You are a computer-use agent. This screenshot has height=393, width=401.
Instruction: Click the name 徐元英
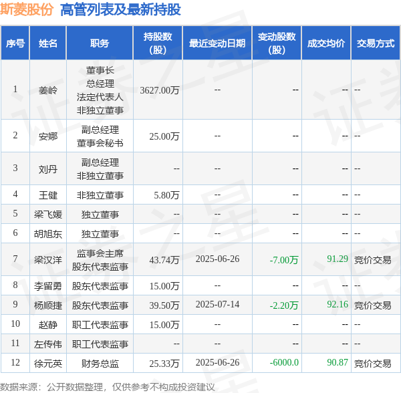[x=48, y=364]
